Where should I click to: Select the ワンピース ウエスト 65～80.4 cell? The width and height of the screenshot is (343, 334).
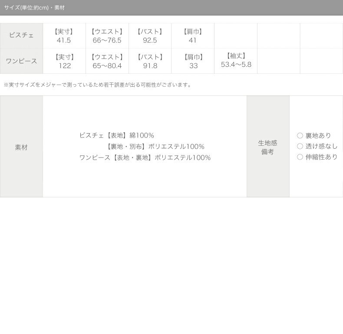(107, 61)
